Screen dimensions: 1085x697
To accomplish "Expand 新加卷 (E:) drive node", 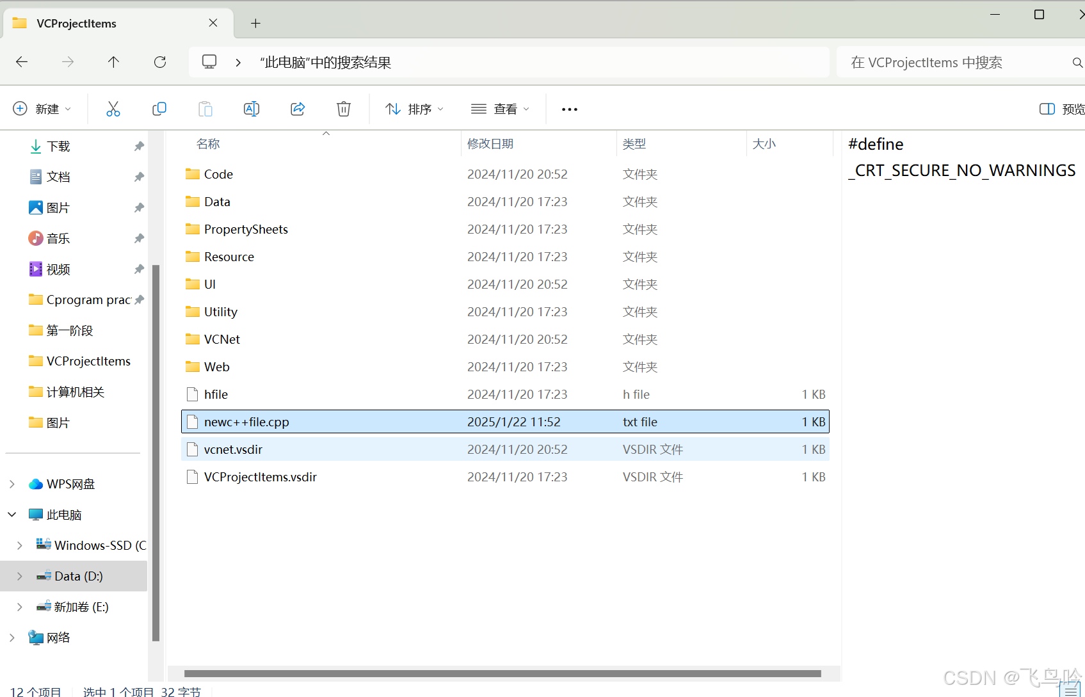I will click(20, 607).
